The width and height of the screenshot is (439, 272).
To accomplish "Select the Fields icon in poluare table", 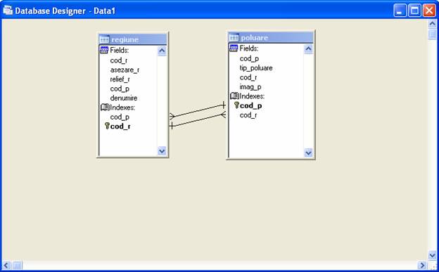I will point(234,48).
